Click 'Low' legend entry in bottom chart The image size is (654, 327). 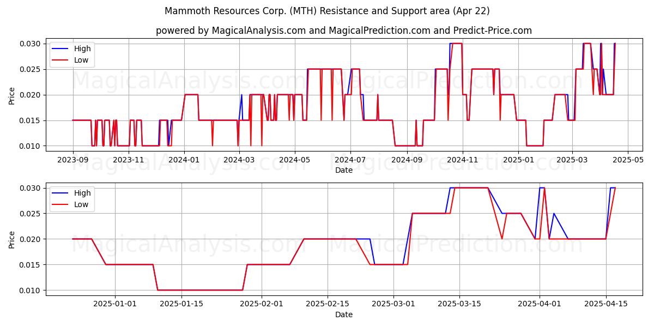81,205
